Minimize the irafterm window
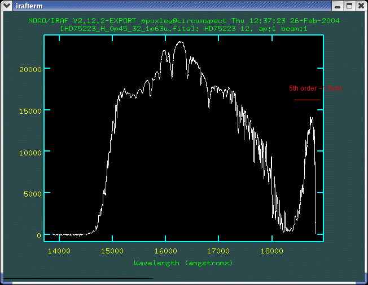The width and height of the screenshot is (368, 285). [x=338, y=6]
